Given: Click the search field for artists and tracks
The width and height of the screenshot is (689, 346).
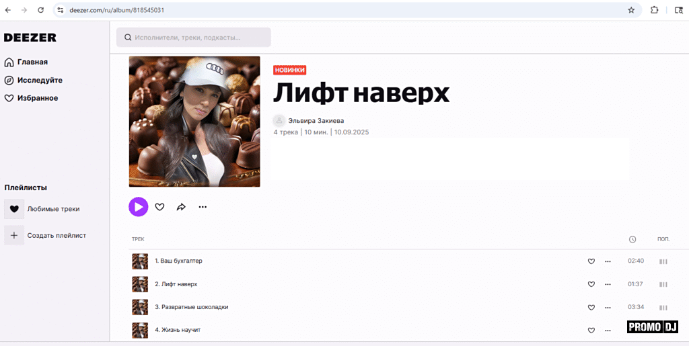Looking at the screenshot, I should 194,38.
